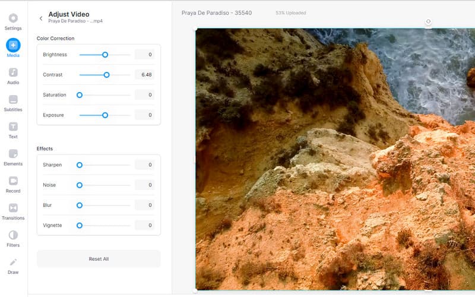Click the Exposure value input field

coord(144,115)
